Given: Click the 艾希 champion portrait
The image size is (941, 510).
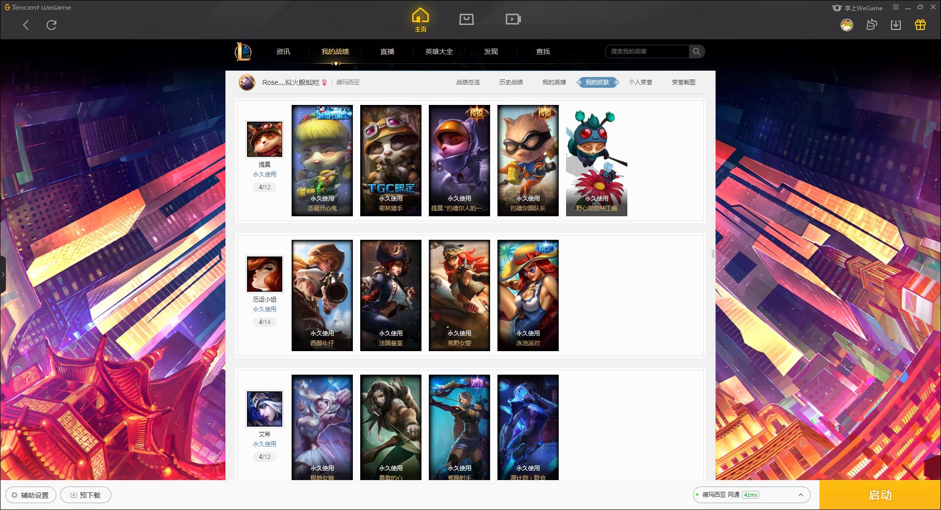Looking at the screenshot, I should coord(265,409).
